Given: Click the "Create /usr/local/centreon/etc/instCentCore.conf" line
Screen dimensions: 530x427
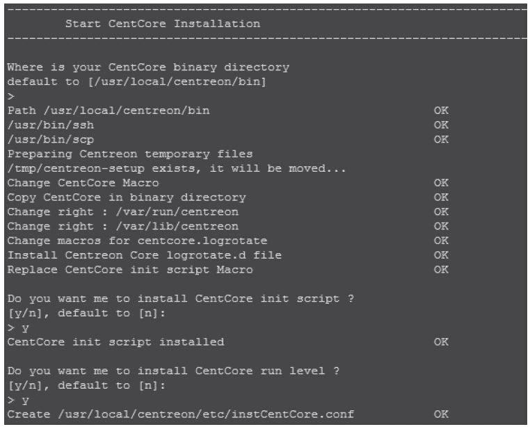Looking at the screenshot, I should [x=180, y=414].
